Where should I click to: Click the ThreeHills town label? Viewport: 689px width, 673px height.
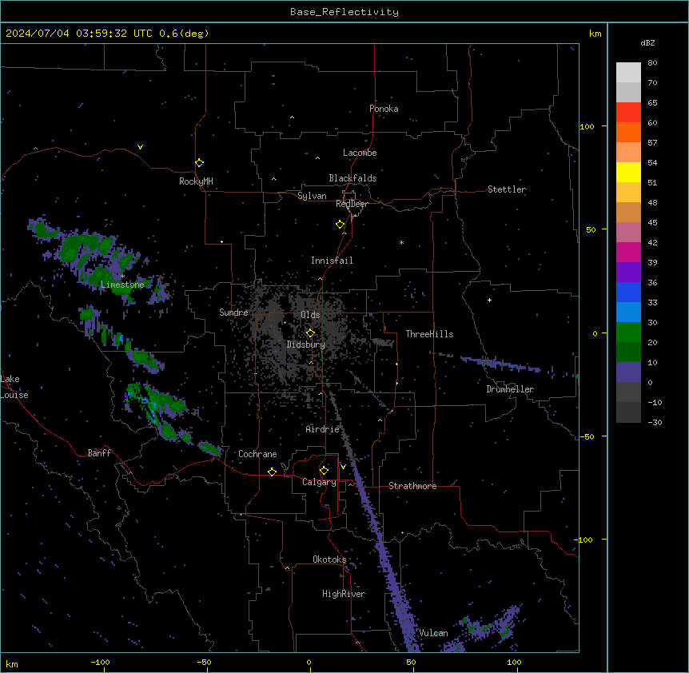[x=429, y=334]
